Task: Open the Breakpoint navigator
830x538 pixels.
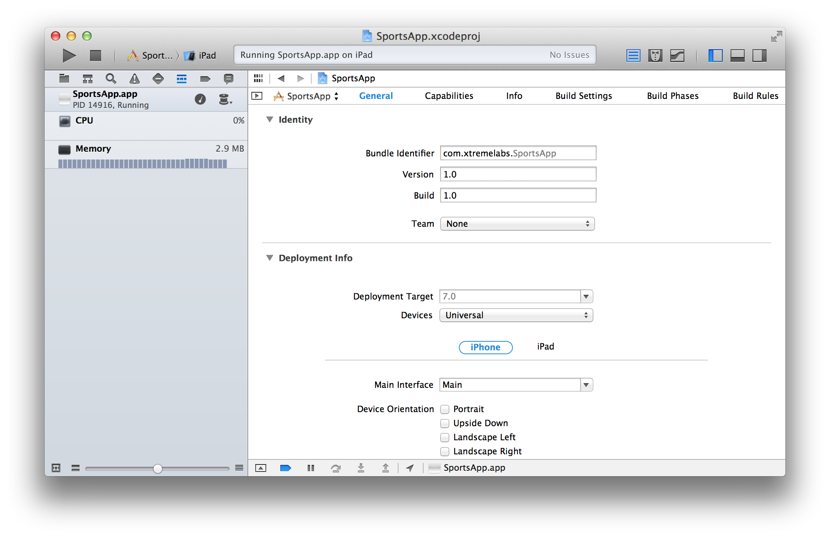Action: [205, 79]
